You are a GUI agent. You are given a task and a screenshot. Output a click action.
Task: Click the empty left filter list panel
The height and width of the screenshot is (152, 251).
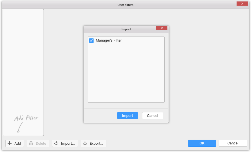point(23,56)
